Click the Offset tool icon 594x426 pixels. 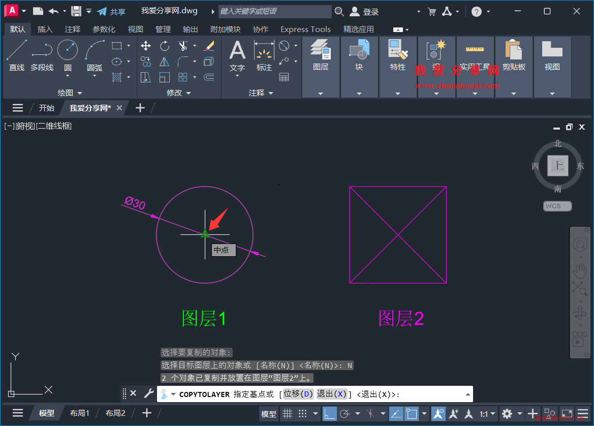209,77
